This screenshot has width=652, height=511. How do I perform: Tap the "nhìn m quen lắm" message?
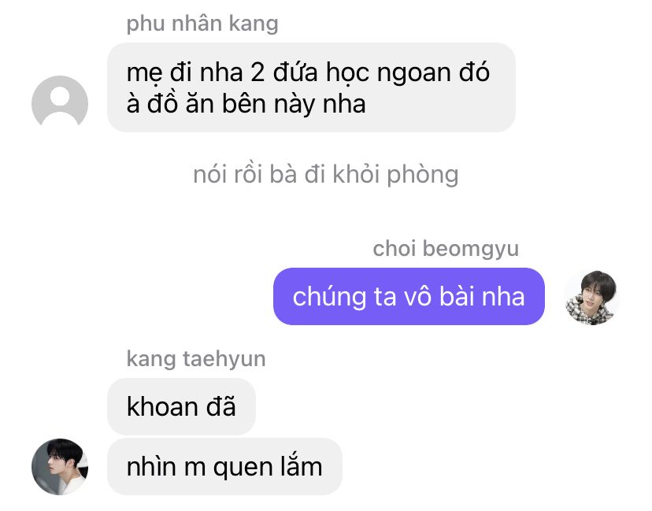pyautogui.click(x=224, y=466)
